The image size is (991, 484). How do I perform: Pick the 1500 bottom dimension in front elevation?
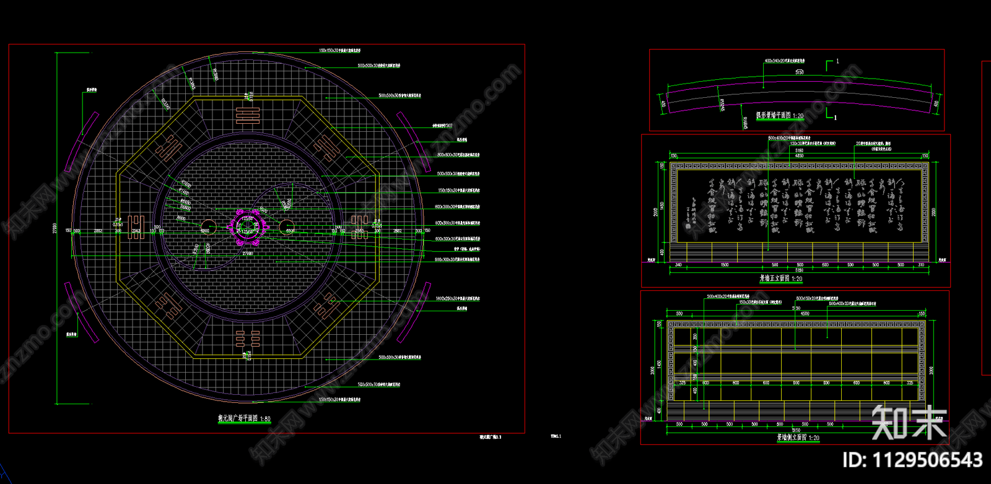[x=725, y=265]
